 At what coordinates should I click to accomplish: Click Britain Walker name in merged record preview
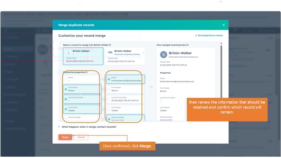point(180,53)
